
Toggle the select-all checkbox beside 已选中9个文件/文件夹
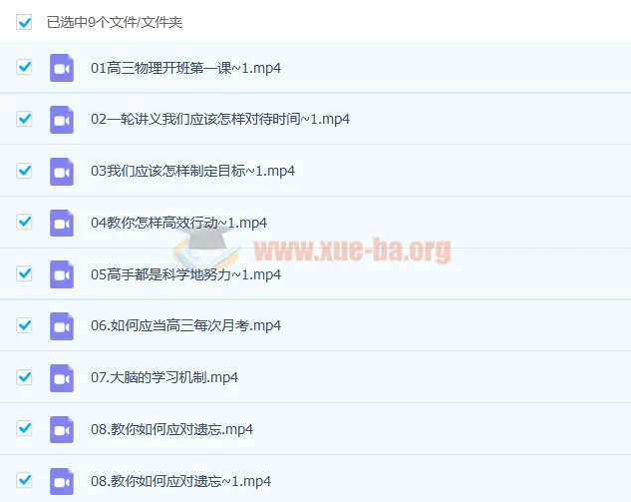(25, 21)
